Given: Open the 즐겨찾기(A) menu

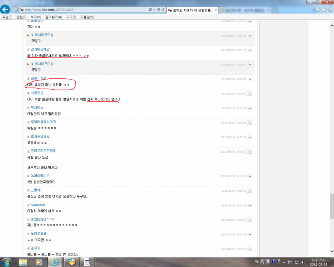Looking at the screenshot, I should [54, 17].
